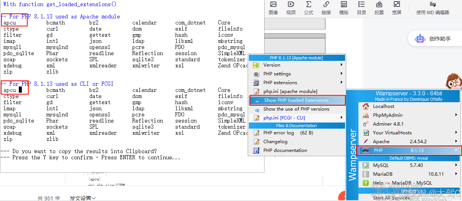The height and width of the screenshot is (201, 462).
Task: Click 'Phar' under Apache module list
Action: [53, 53]
